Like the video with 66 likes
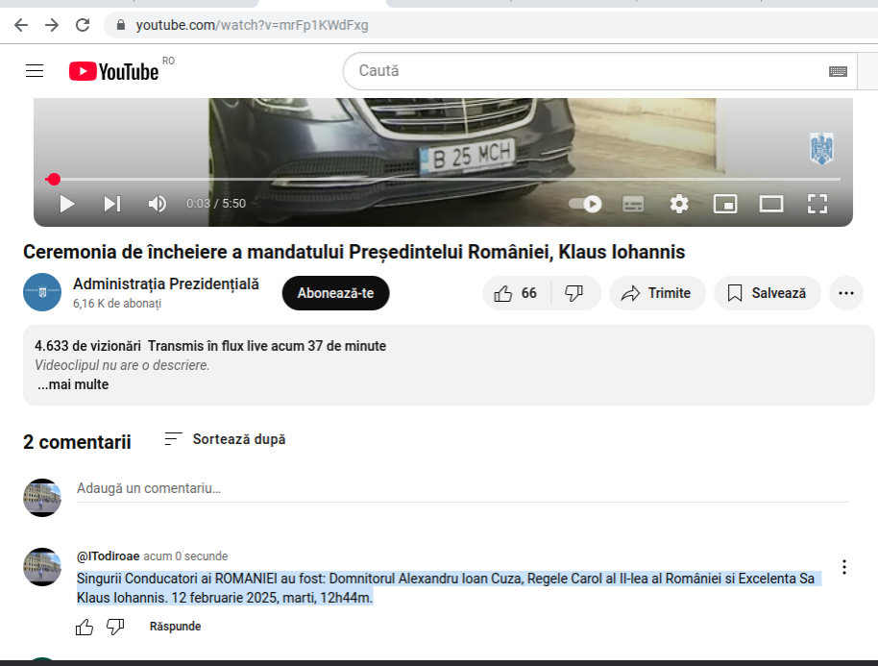This screenshot has height=666, width=878. pyautogui.click(x=515, y=293)
